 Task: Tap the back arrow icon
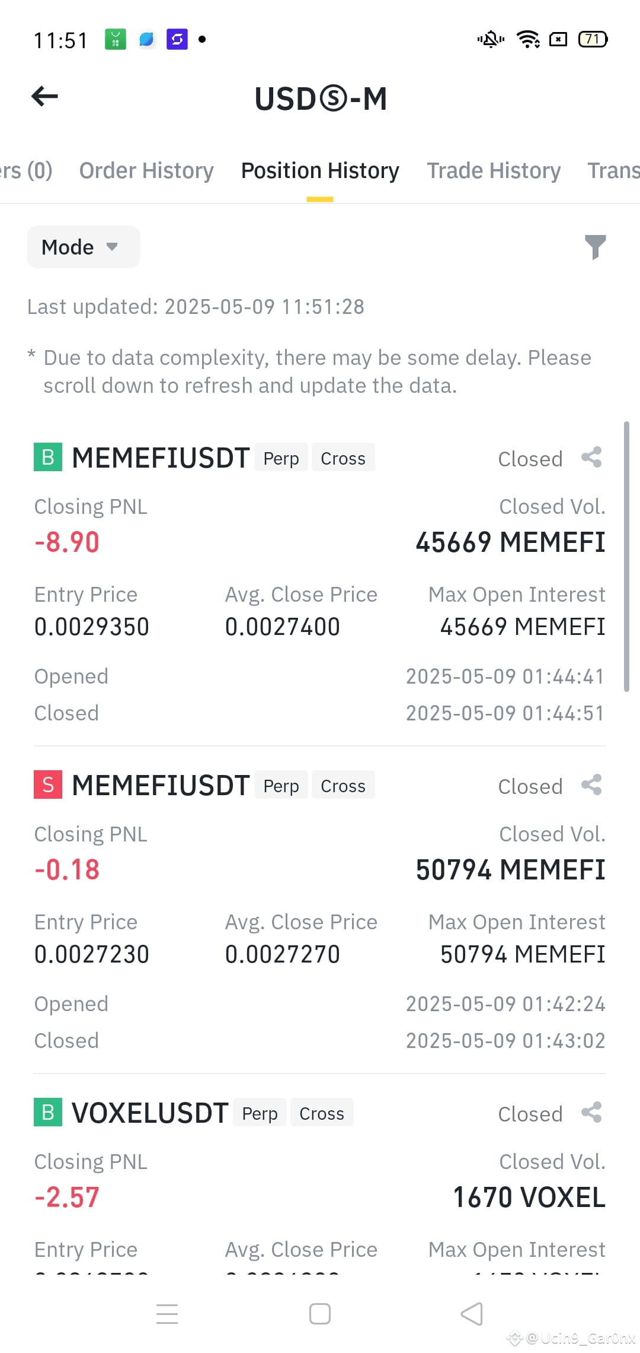(44, 96)
